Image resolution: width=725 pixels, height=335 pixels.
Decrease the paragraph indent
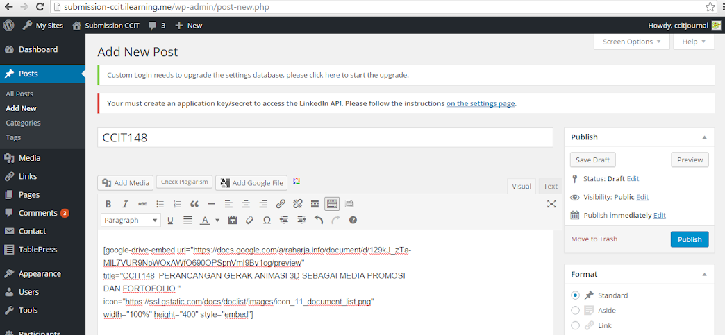(x=284, y=221)
